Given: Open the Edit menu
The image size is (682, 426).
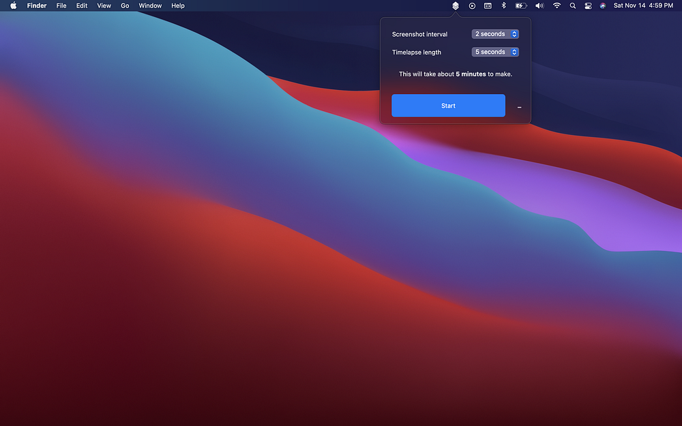Looking at the screenshot, I should 82,5.
